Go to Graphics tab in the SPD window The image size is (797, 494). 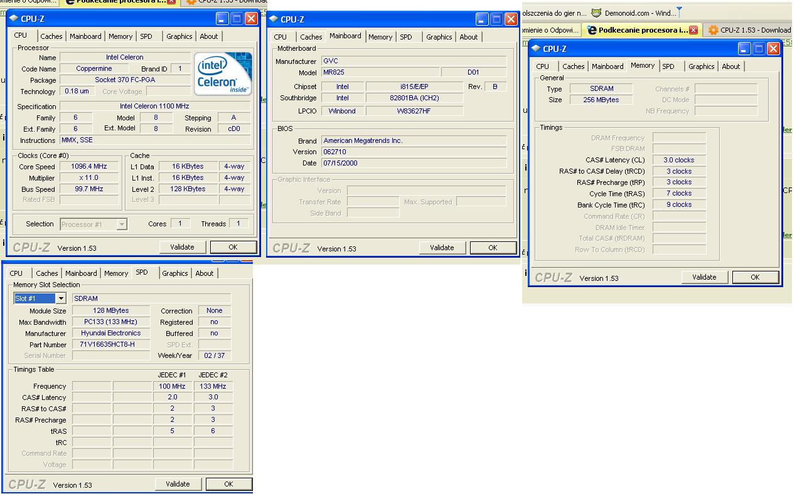(x=175, y=273)
